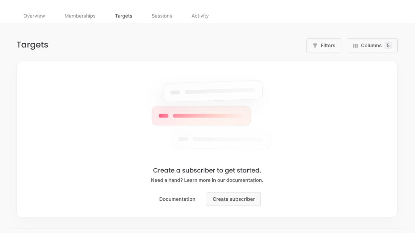Open the Documentation link
415x233 pixels.
[177, 199]
